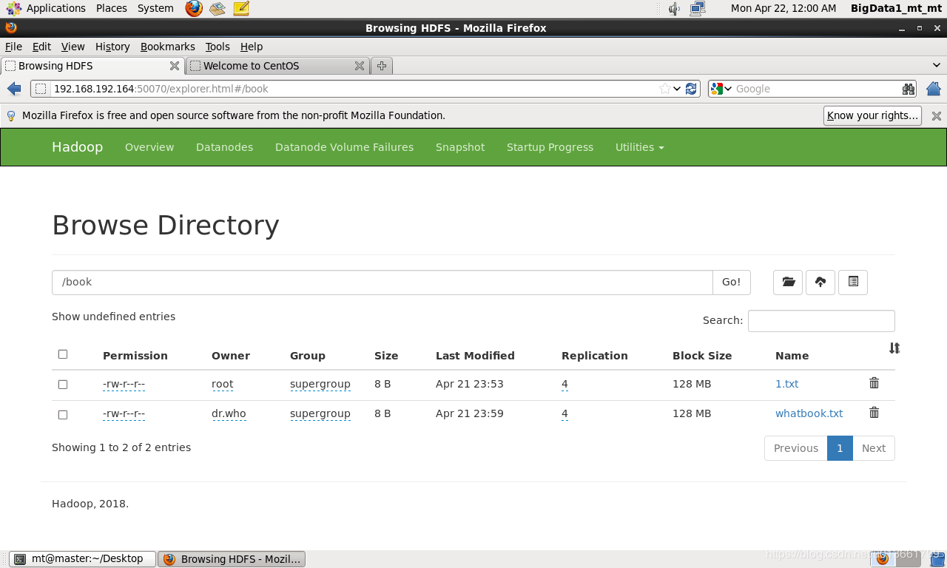Open the mt@master terminal in taskbar

click(x=83, y=559)
